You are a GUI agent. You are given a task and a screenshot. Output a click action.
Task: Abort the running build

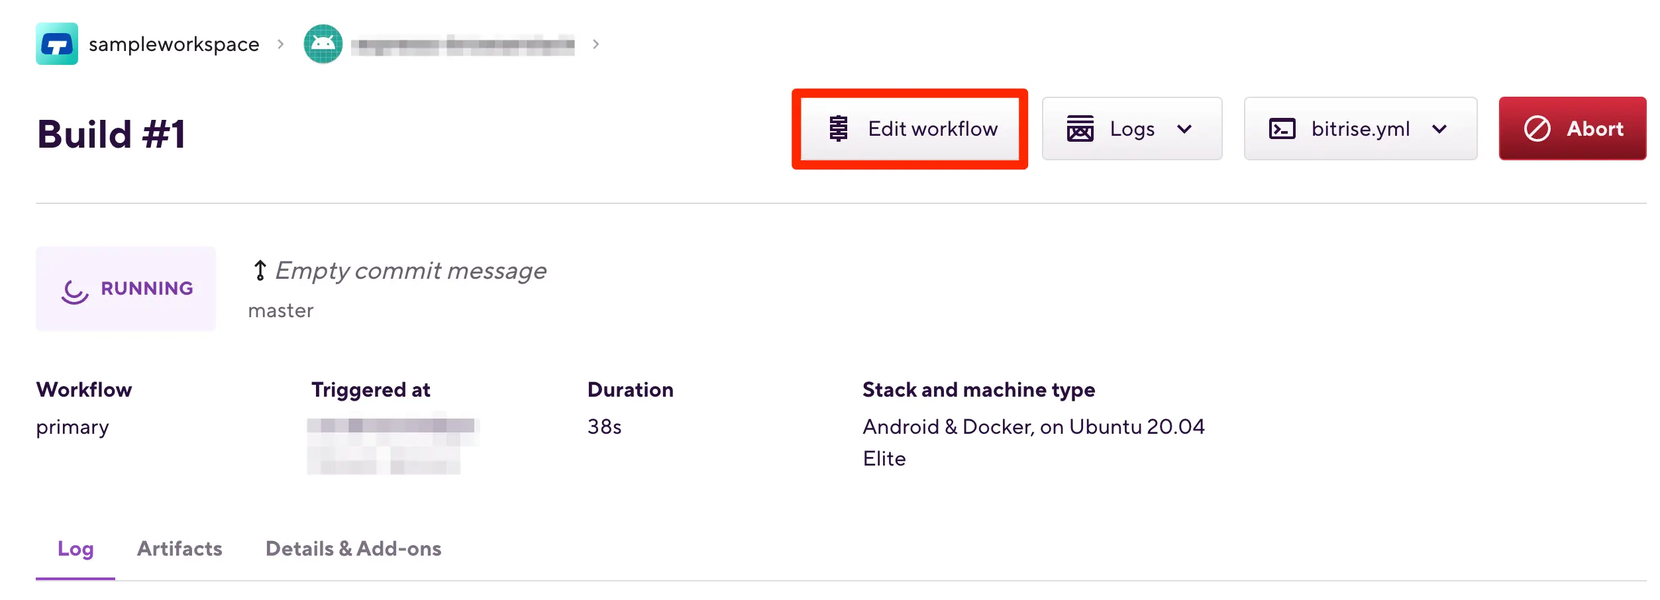(x=1572, y=128)
